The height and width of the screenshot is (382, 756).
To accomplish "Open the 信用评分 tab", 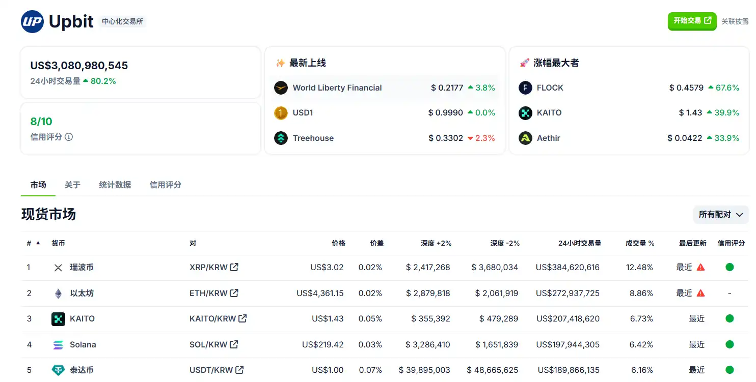I will [x=165, y=185].
